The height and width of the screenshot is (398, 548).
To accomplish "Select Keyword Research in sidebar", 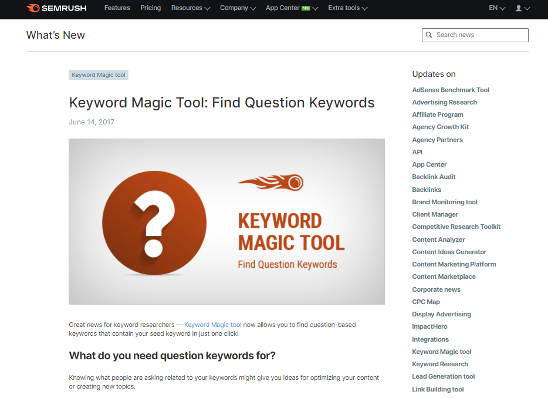I will (x=440, y=364).
